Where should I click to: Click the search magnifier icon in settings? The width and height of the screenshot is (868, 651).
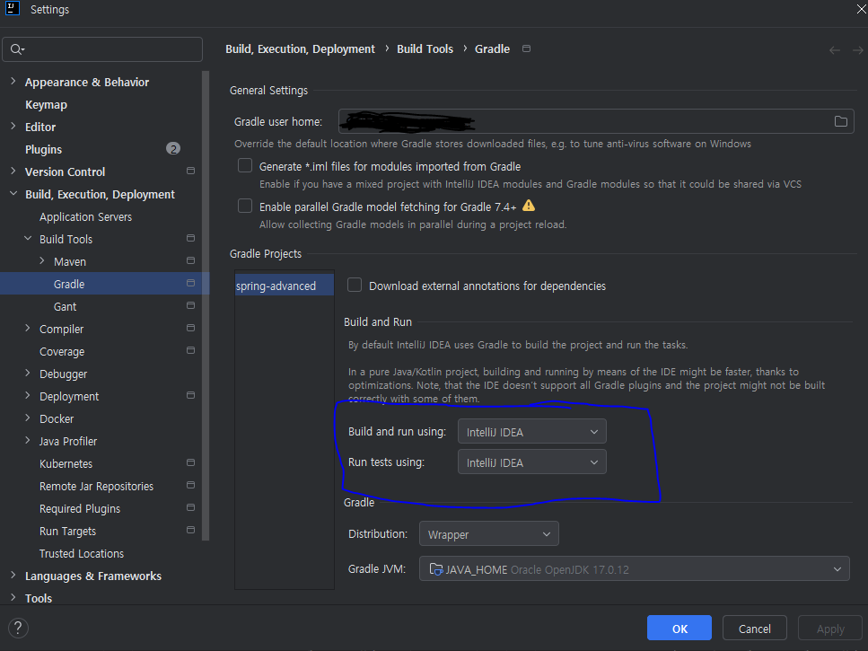point(17,49)
